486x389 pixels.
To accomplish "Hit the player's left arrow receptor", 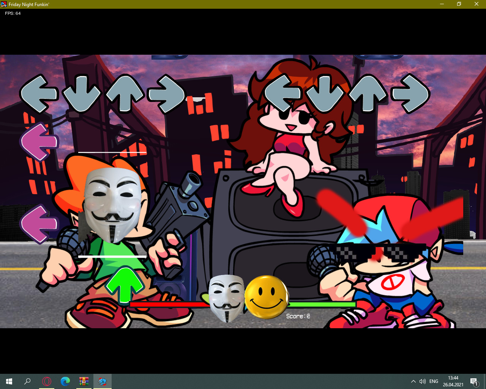I will pyautogui.click(x=283, y=94).
